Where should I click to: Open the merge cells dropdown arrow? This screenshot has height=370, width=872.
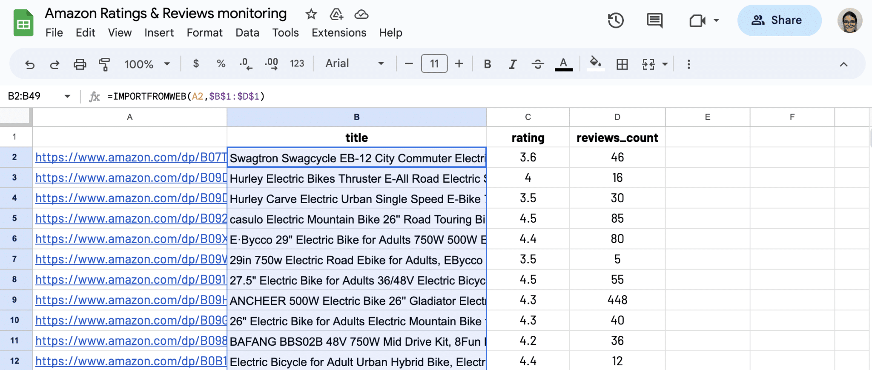[x=665, y=64]
